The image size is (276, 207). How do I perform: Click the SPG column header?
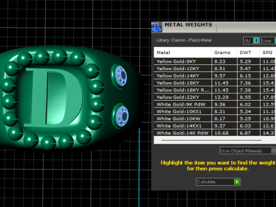[268, 52]
